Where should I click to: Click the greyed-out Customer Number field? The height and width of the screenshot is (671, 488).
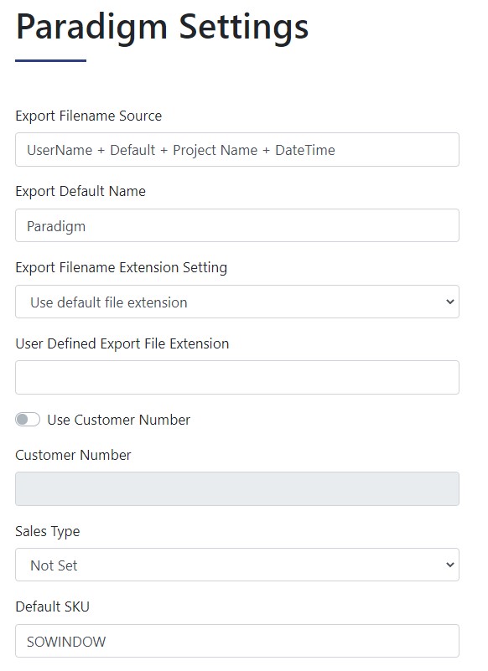click(x=237, y=488)
